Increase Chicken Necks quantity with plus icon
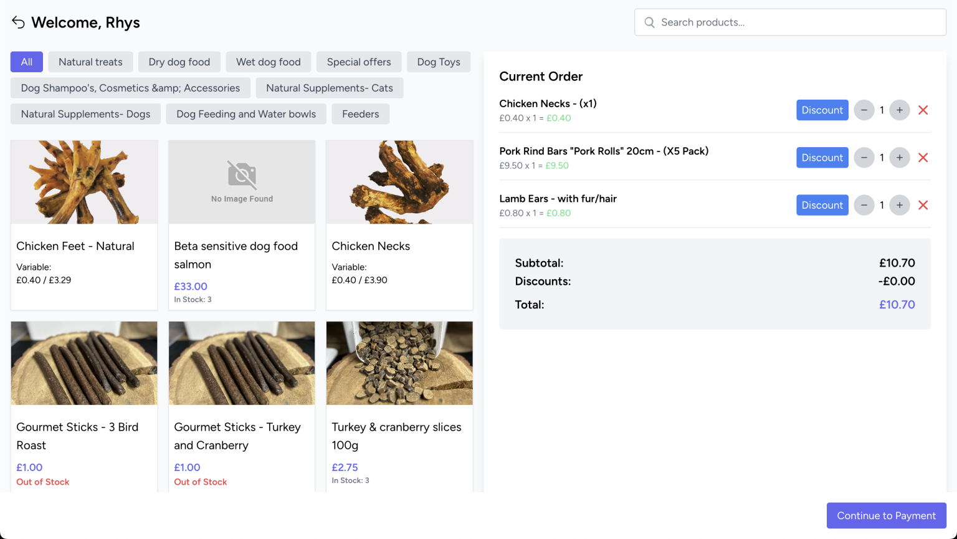The image size is (957, 539). pyautogui.click(x=899, y=110)
